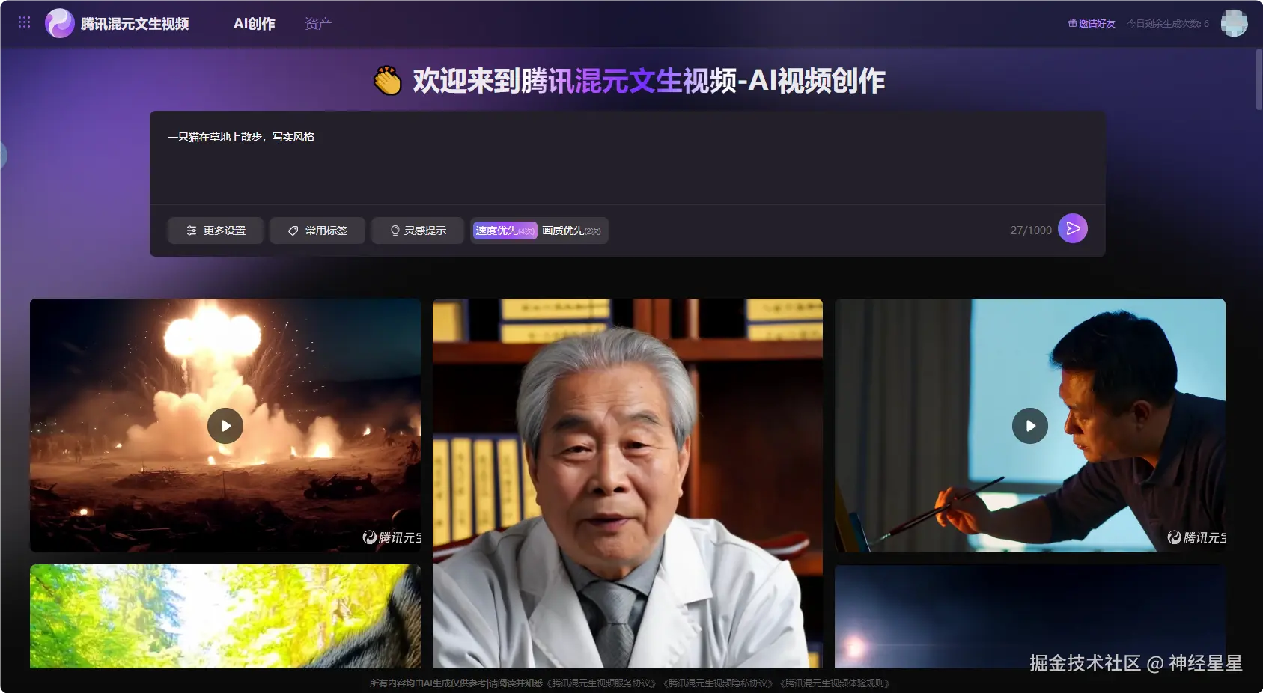Switch to the 资产 tab
The image size is (1263, 693).
pos(317,23)
